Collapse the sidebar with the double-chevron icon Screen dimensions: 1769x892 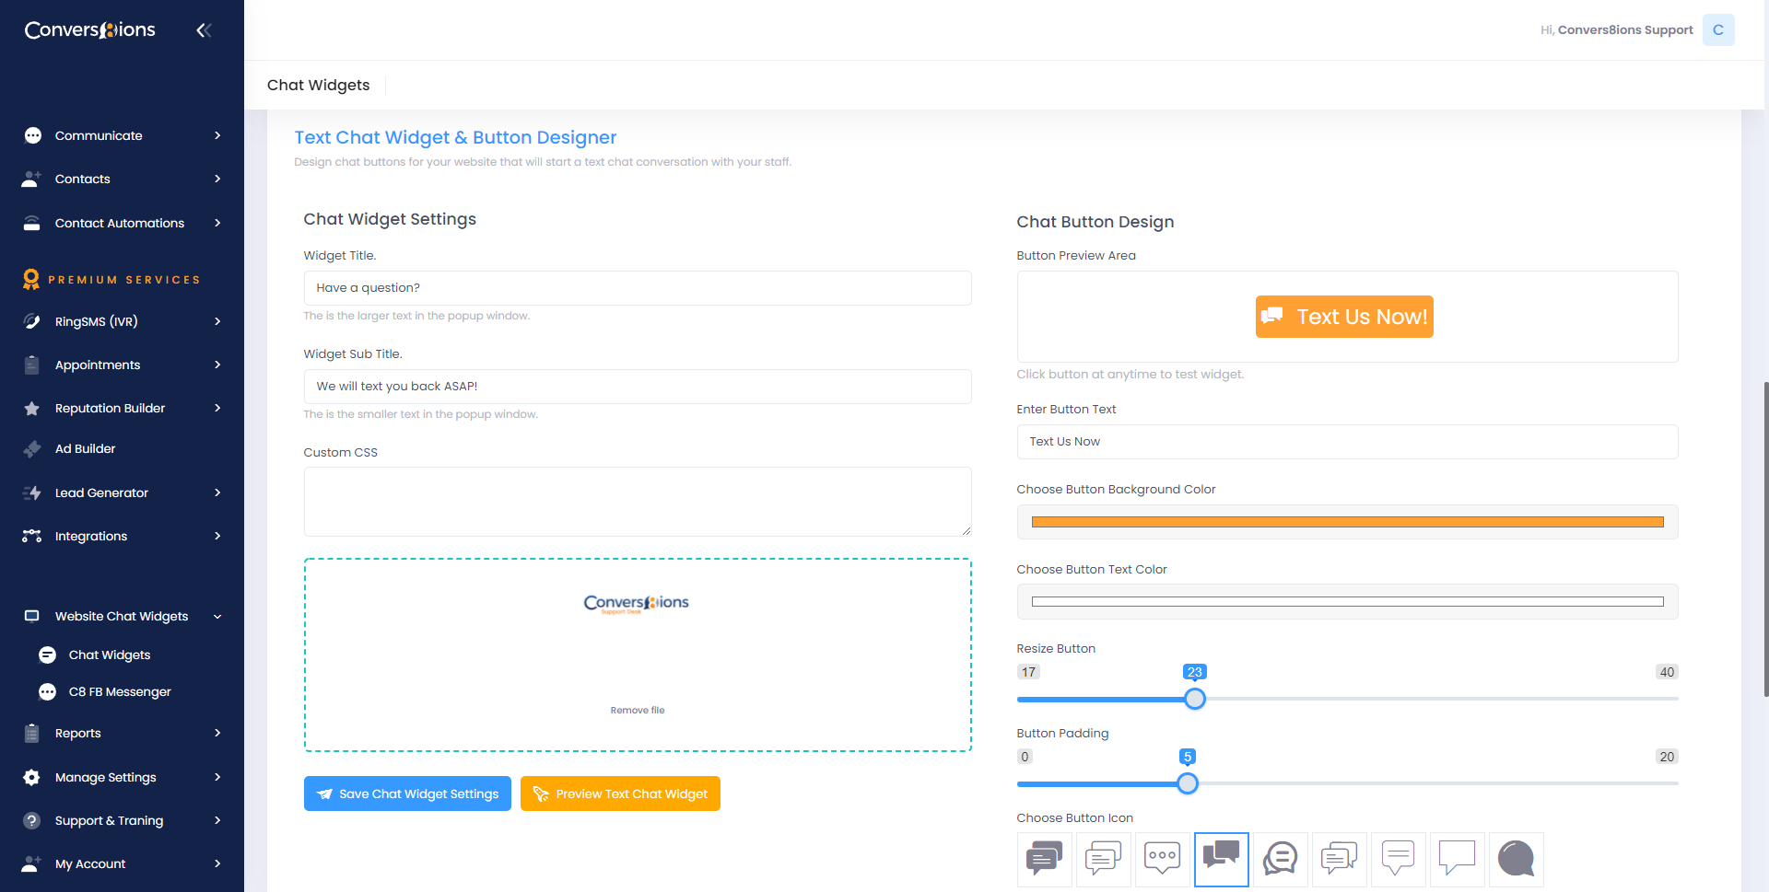(x=204, y=30)
